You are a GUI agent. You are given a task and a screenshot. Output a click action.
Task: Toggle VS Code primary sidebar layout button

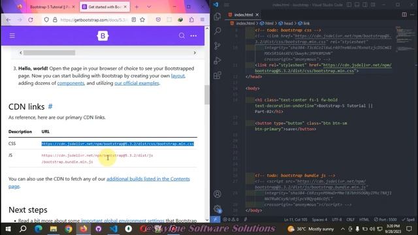pos(349,5)
